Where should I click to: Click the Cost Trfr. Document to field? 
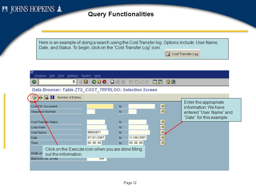(142, 106)
